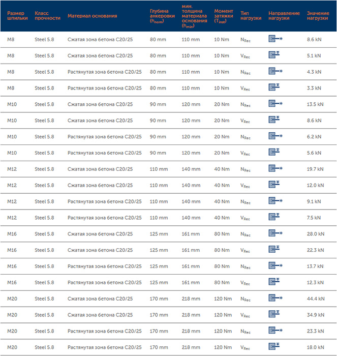The image size is (337, 356).
Task: Click the tension load icon in the 4.3 kN row
Action: pyautogui.click(x=275, y=72)
